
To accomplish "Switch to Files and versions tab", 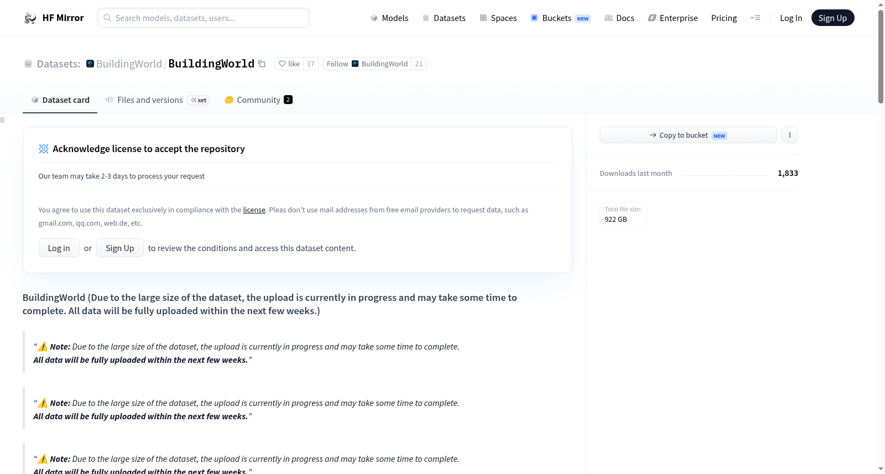I will point(157,100).
